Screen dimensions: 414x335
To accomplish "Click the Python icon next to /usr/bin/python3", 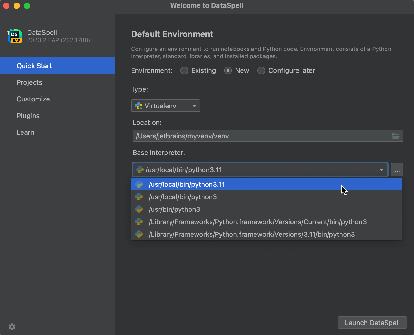I will coord(139,209).
